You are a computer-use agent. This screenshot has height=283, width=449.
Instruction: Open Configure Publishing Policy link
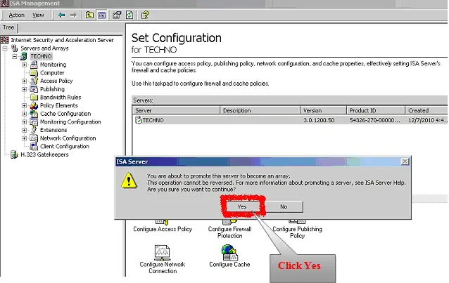[x=297, y=232]
